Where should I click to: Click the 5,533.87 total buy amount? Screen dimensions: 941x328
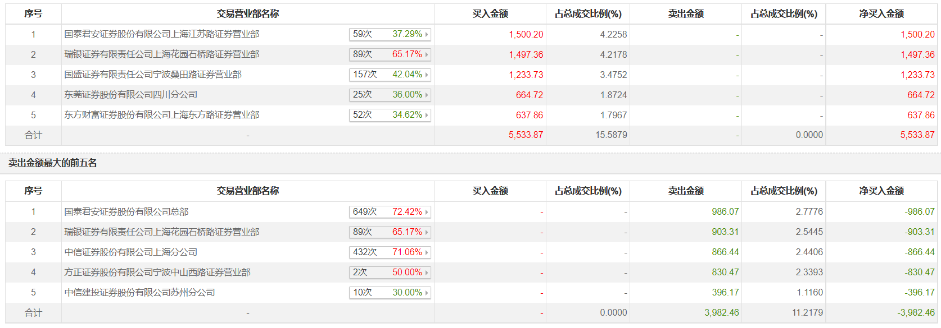(526, 135)
